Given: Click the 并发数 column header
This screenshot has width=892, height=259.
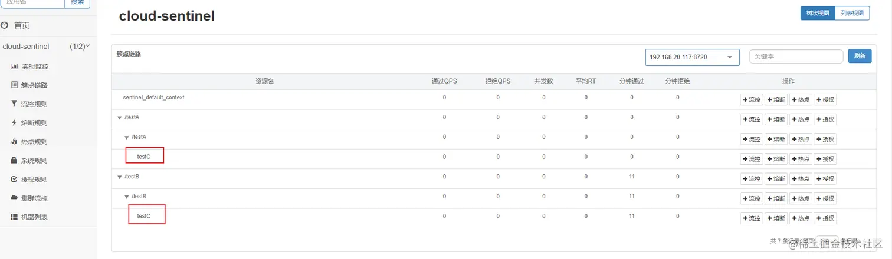Looking at the screenshot, I should [x=543, y=81].
